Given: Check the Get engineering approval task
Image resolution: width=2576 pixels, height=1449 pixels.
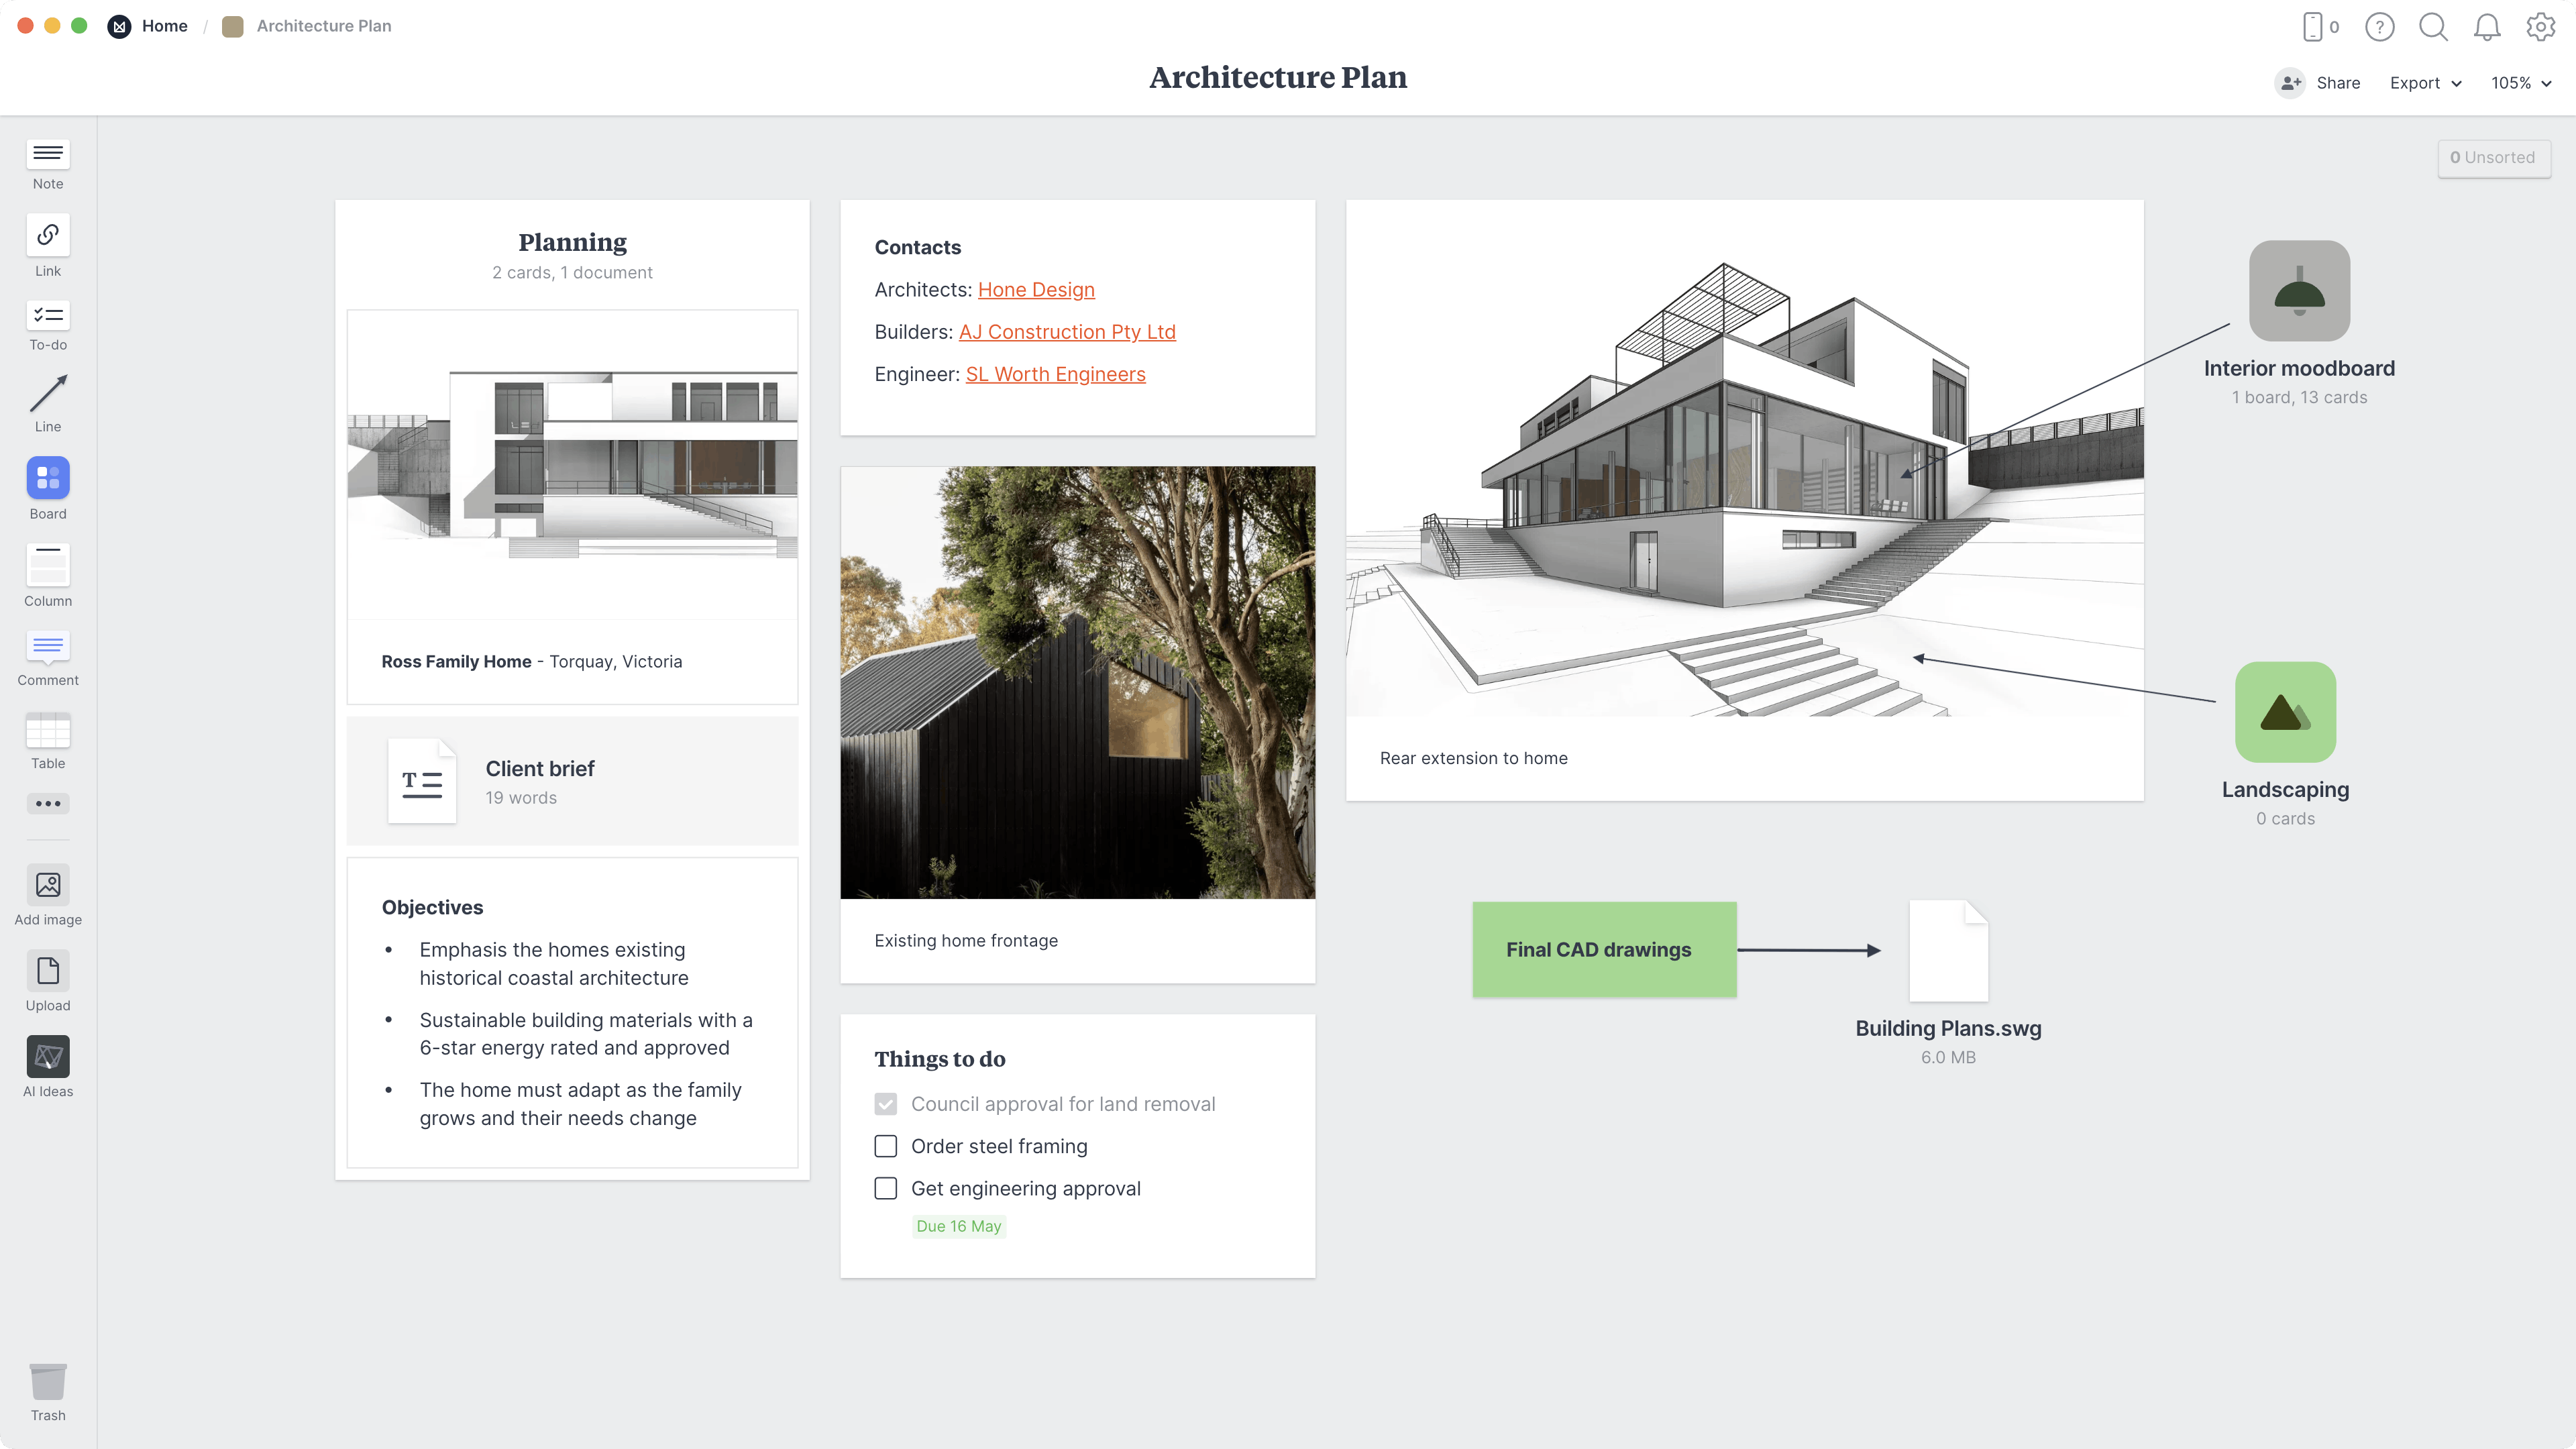Looking at the screenshot, I should (x=885, y=1188).
